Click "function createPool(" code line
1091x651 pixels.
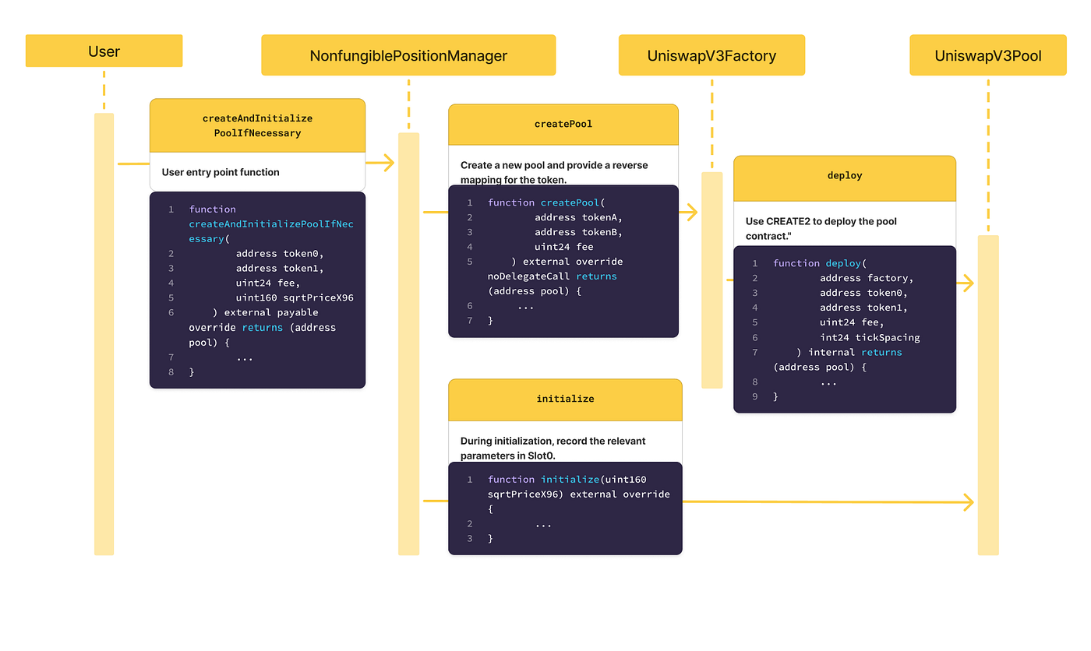tap(546, 202)
